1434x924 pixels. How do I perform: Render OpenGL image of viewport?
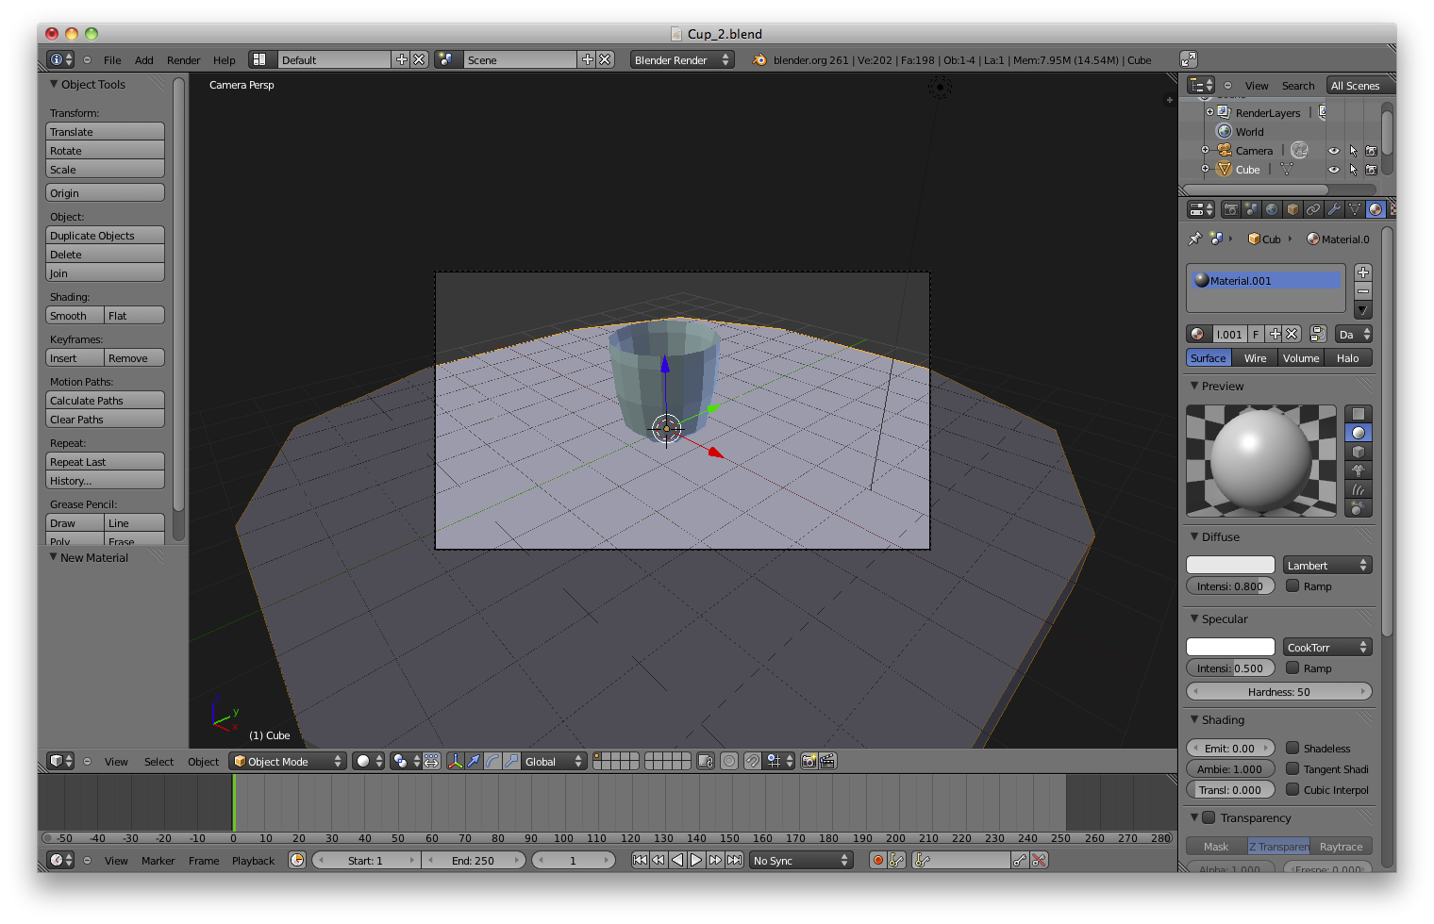(809, 761)
